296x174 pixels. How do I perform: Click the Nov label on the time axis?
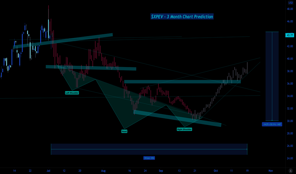271,171
